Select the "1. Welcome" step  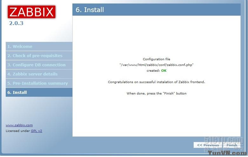[39, 46]
